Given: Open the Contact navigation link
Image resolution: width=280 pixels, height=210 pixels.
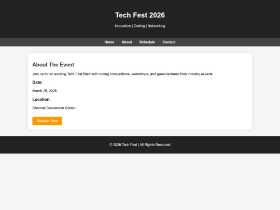Looking at the screenshot, I should pyautogui.click(x=169, y=42).
